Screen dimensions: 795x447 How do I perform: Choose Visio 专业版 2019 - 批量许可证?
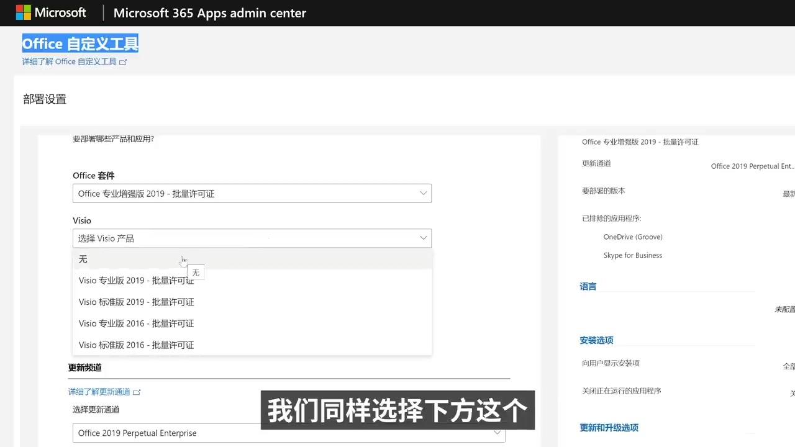pyautogui.click(x=252, y=281)
